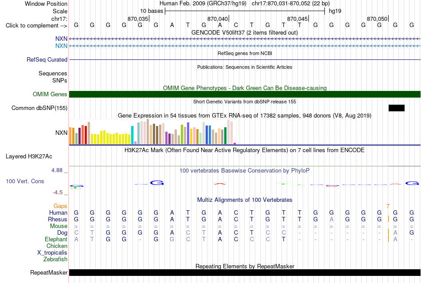This screenshot has height=283, width=421.
Task: Click the Dog alignment row label
Action: pyautogui.click(x=62, y=233)
